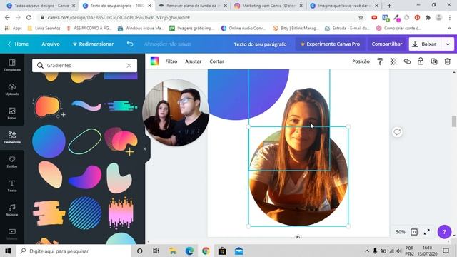Open the purple help question button
This screenshot has height=257, width=457.
(444, 232)
